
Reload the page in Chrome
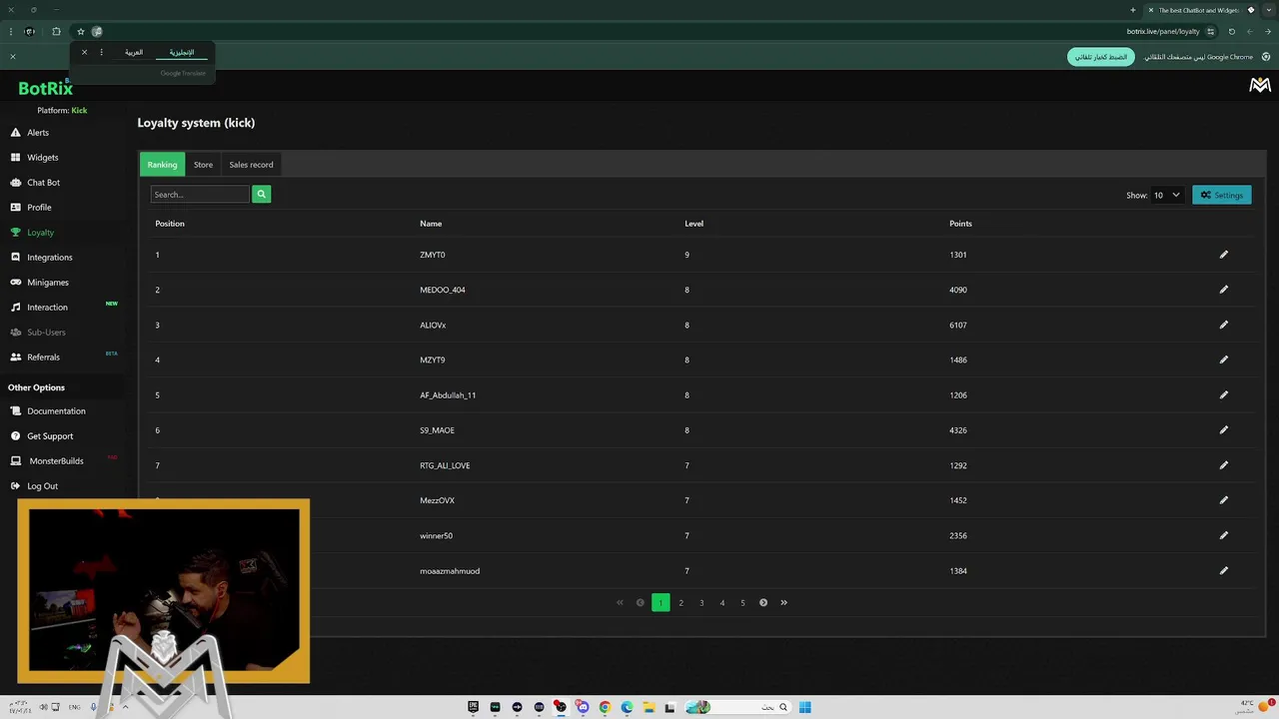coord(1231,31)
